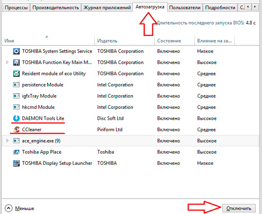Screen dimensions: 262x214
Task: Select the CCleaner entry
Action: tap(32, 129)
